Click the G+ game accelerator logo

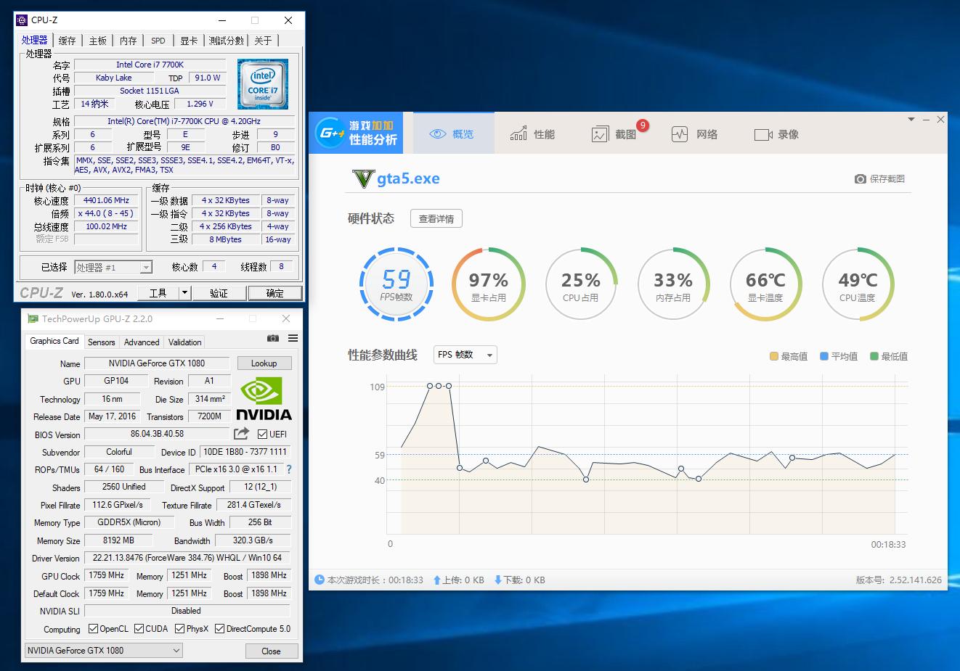click(x=330, y=133)
